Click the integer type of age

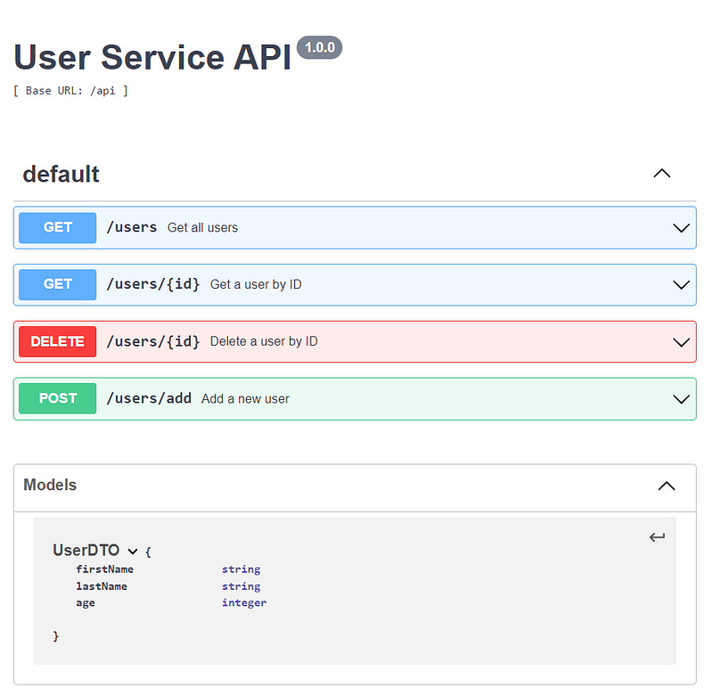244,602
